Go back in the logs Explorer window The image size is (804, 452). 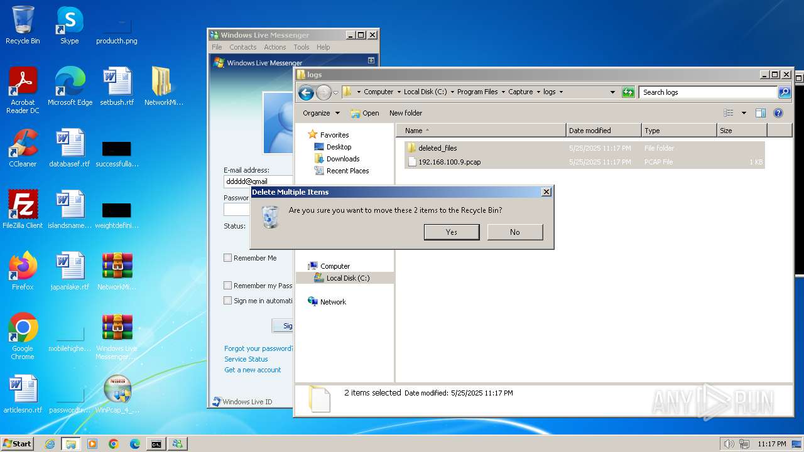tap(306, 93)
